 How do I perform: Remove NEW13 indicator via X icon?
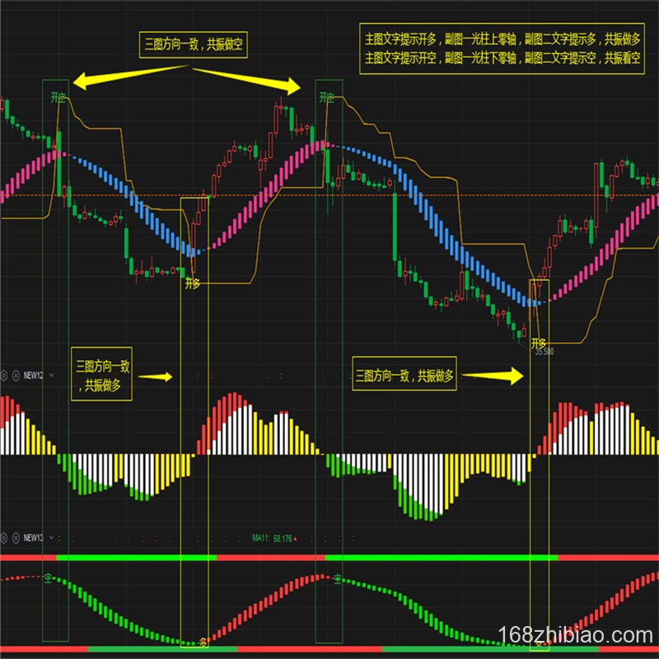16,538
